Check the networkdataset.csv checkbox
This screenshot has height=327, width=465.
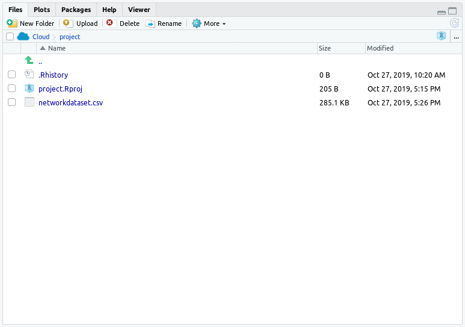coord(11,102)
